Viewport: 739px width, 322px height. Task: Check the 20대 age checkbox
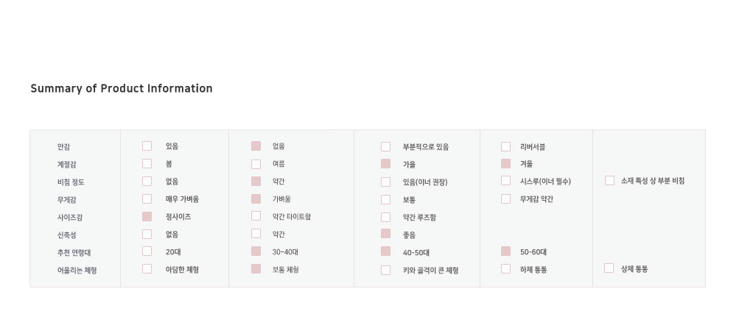147,251
